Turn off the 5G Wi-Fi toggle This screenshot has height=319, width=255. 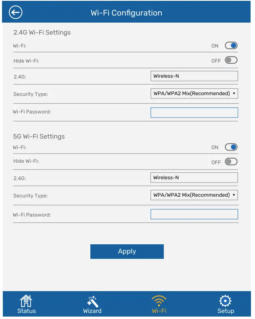pos(231,147)
